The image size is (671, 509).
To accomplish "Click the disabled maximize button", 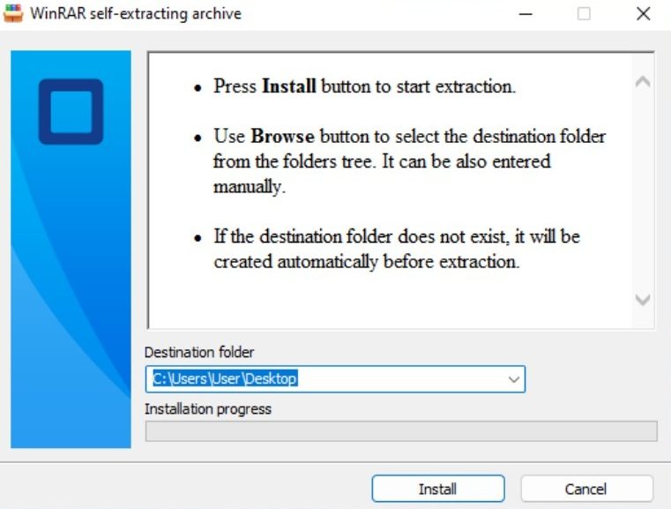I will pos(584,14).
